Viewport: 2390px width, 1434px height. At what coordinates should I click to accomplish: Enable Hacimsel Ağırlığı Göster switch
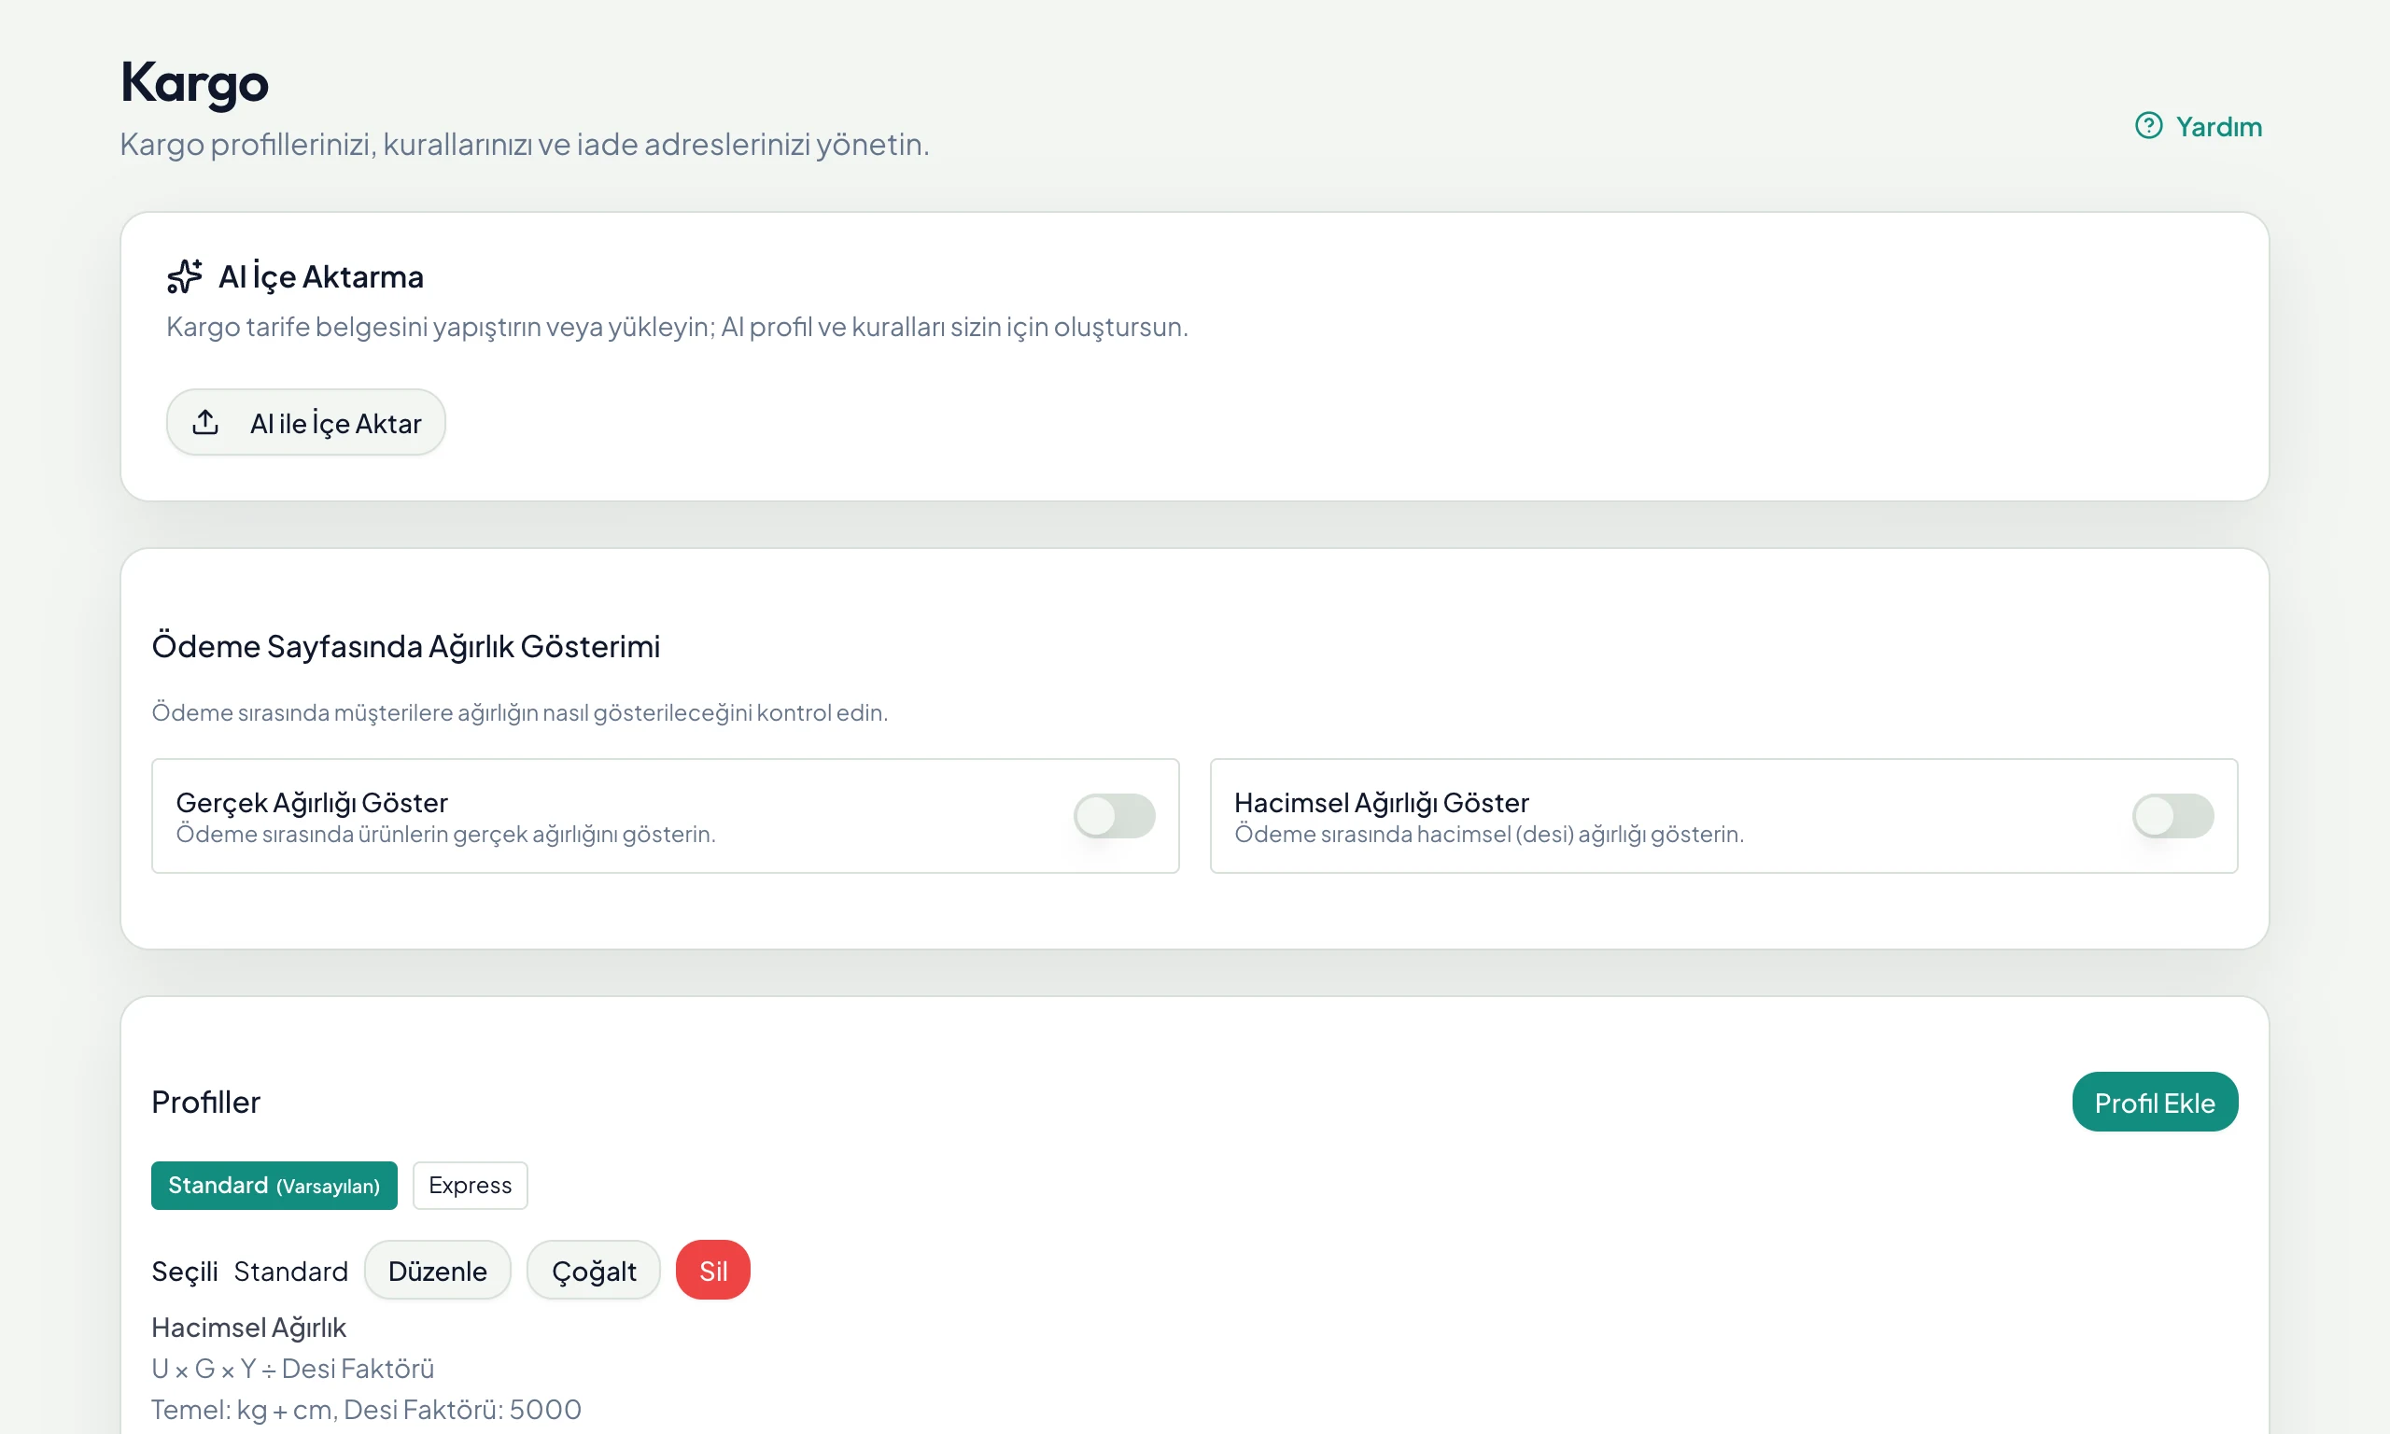[2172, 816]
